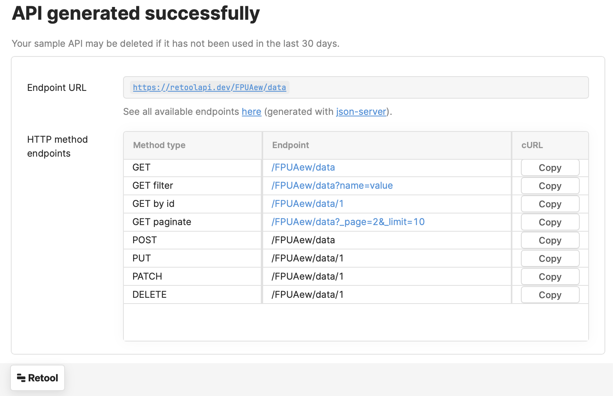
Task: Open the GET by id endpoint link
Action: click(x=307, y=204)
